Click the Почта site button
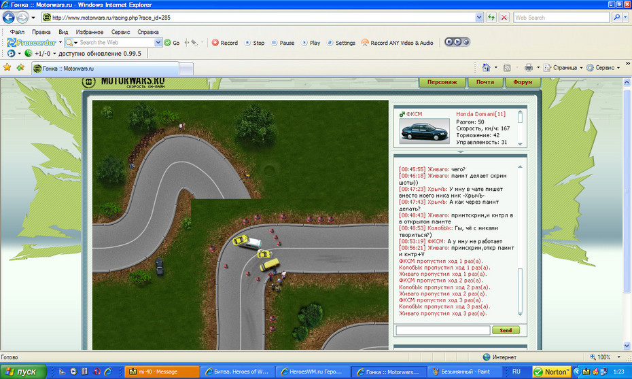Screen dimensions: 632x379 [485, 82]
